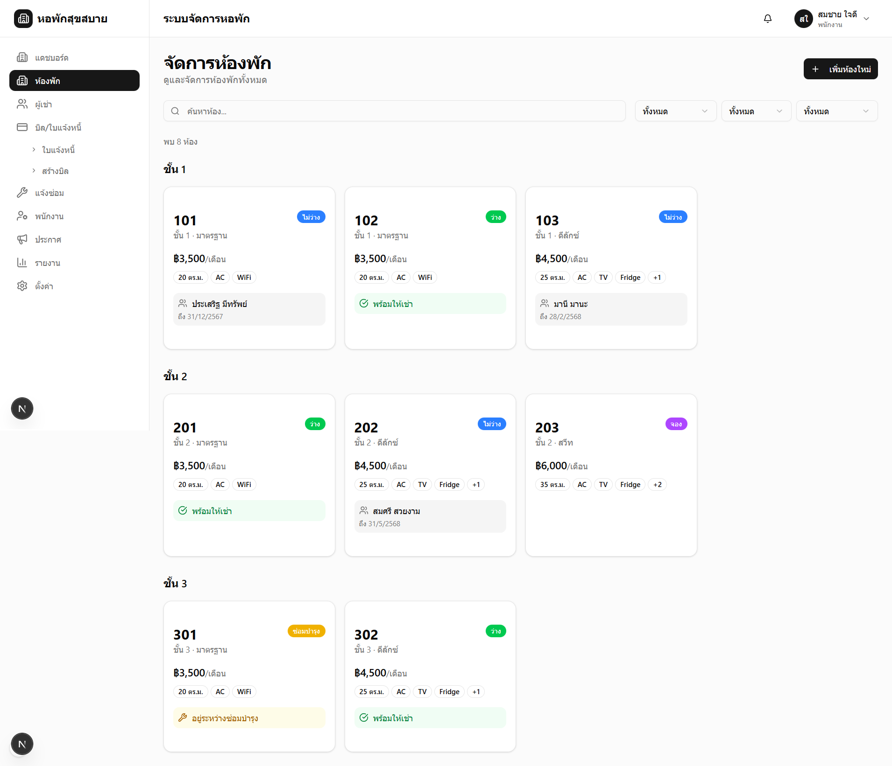Click wrench icon in room 301 maintenance notice

pos(183,717)
